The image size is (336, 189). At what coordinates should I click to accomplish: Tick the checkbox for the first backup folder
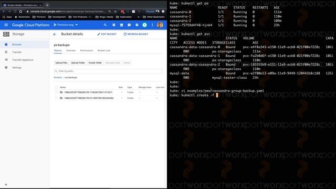[57, 92]
